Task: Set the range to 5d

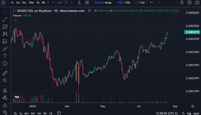Action: [x=45, y=113]
